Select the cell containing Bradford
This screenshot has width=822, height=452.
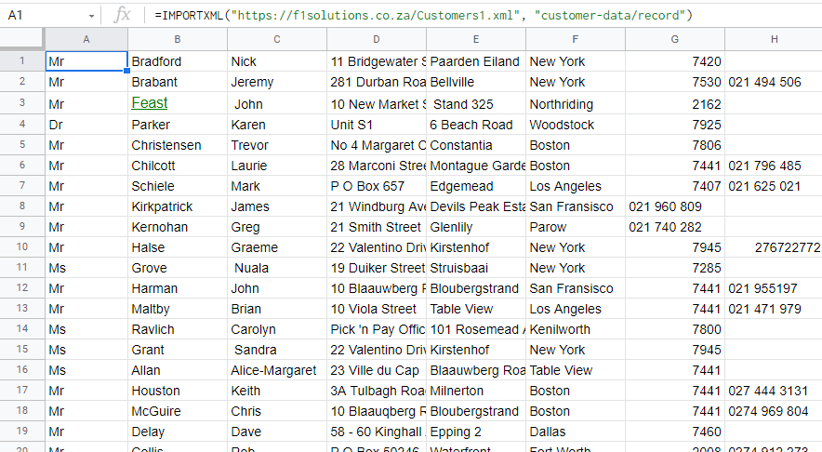[178, 61]
